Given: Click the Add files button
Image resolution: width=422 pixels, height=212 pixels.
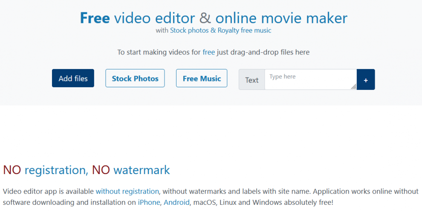Looking at the screenshot, I should 73,78.
